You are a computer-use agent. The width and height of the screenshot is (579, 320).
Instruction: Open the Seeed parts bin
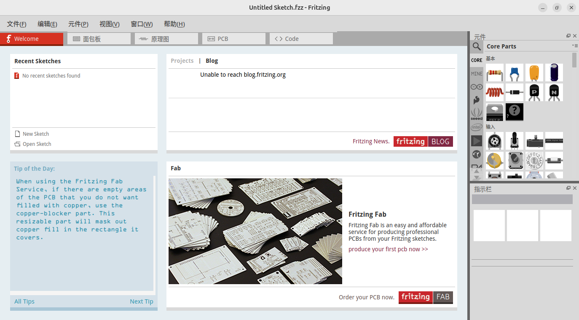(477, 113)
